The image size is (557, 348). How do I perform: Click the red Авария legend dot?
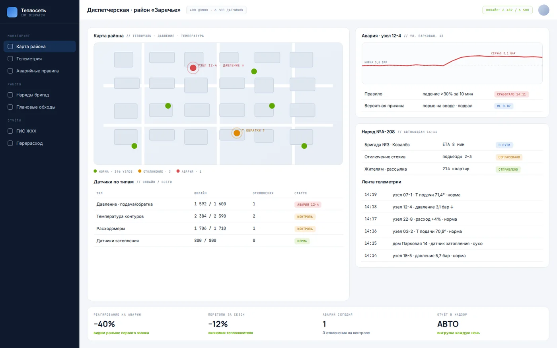178,171
